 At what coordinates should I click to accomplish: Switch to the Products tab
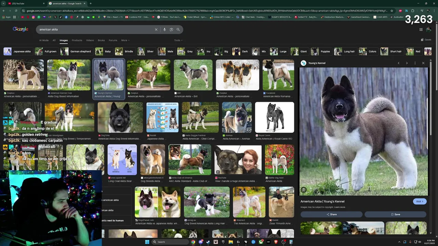[77, 40]
